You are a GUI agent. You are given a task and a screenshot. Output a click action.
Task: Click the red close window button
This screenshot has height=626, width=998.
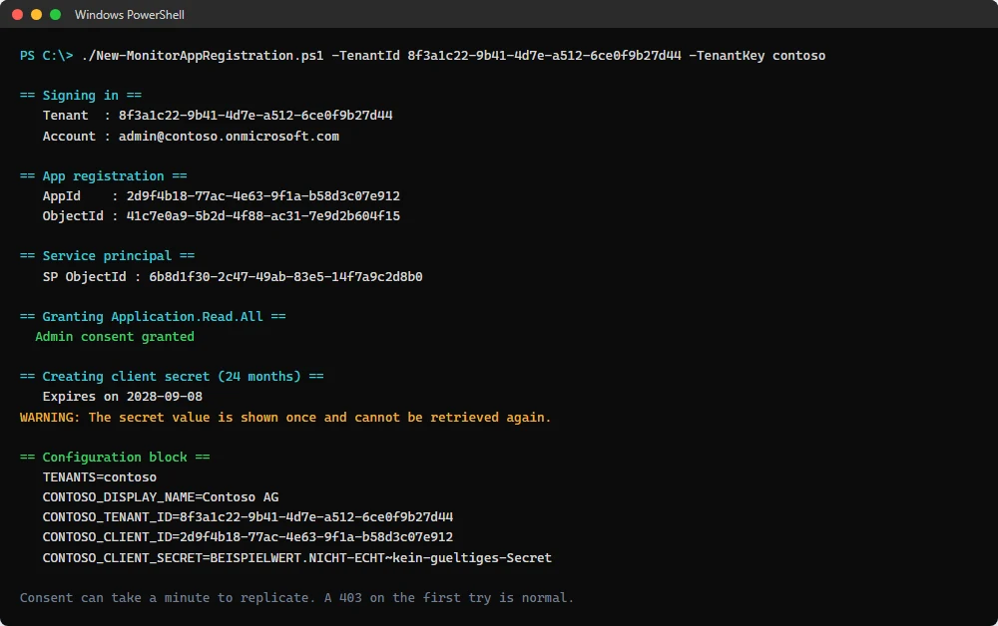click(18, 15)
